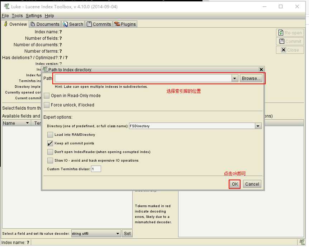This screenshot has width=309, height=248.
Task: Click the Custom TermInfos divisor field
Action: click(x=96, y=169)
